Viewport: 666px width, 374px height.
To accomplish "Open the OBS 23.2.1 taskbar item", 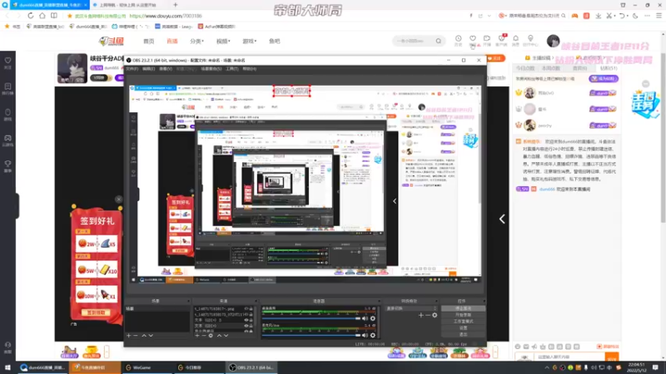I will [251, 367].
